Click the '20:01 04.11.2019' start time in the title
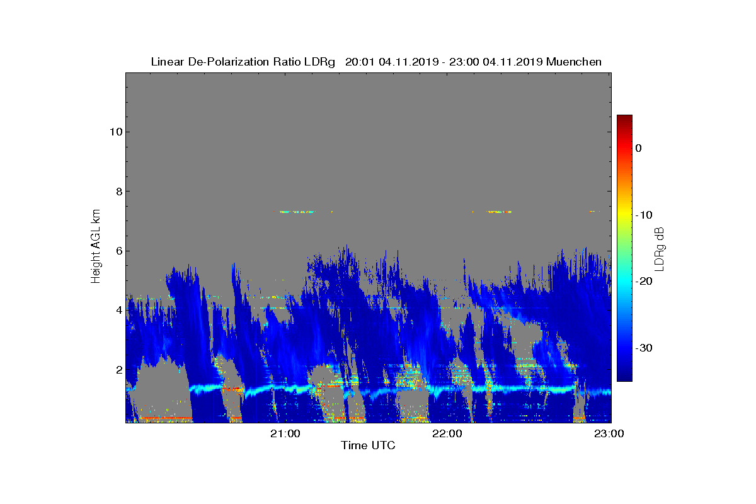 (389, 62)
